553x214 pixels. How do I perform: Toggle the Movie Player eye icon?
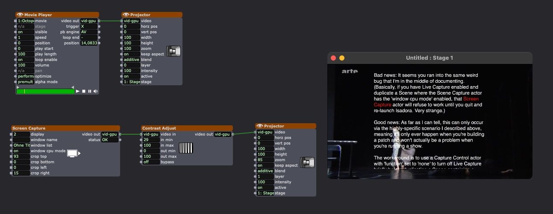tap(20, 15)
